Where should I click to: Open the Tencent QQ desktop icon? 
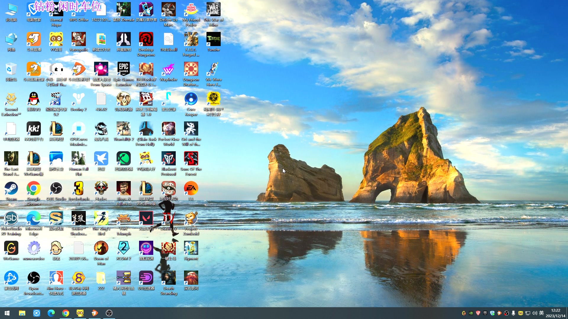coord(34,102)
